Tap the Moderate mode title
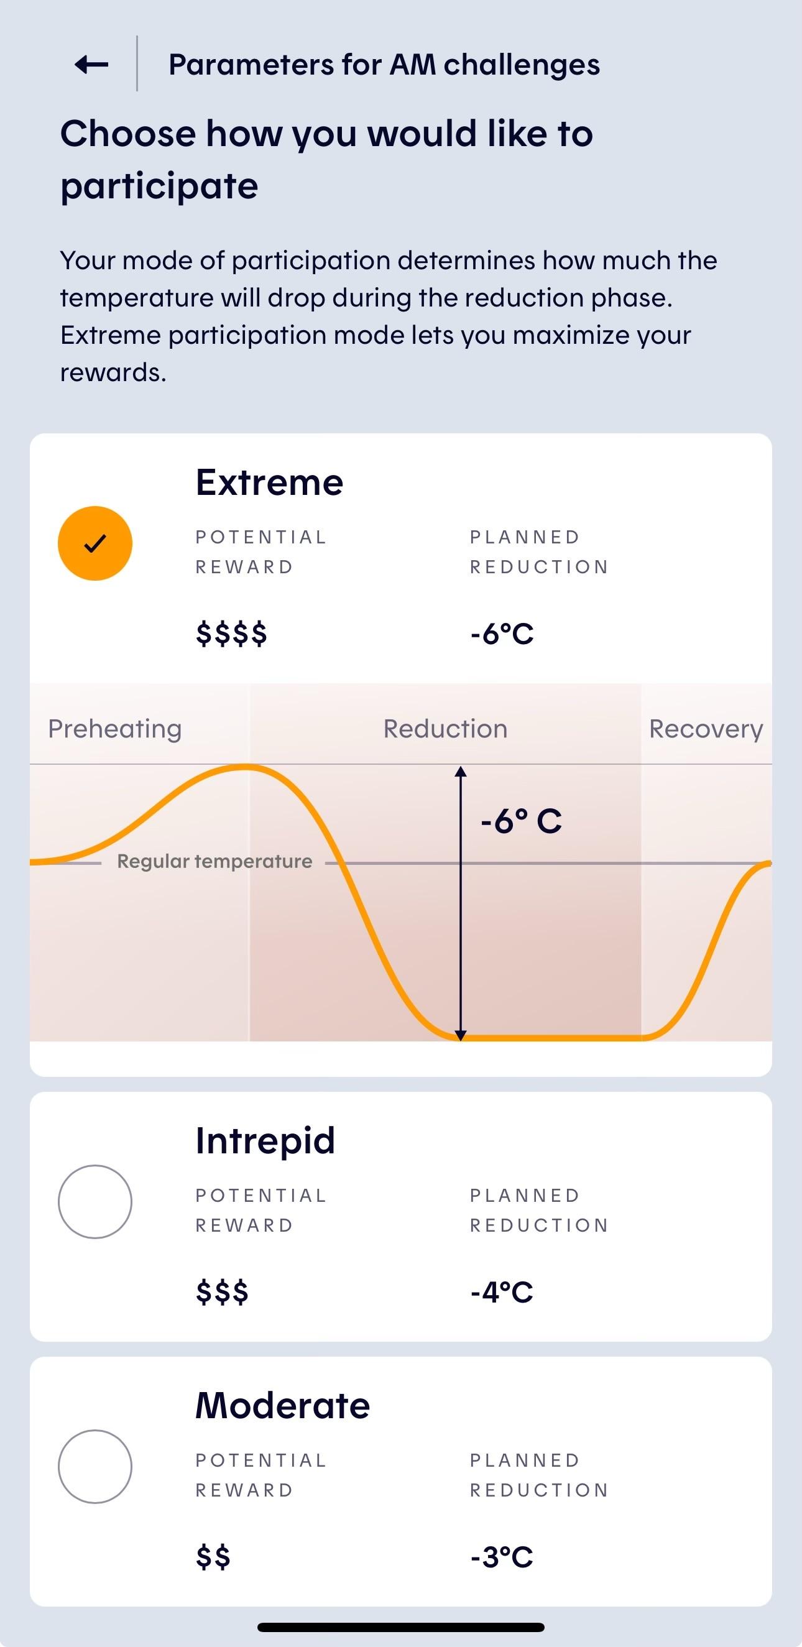The image size is (802, 1647). [x=283, y=1405]
